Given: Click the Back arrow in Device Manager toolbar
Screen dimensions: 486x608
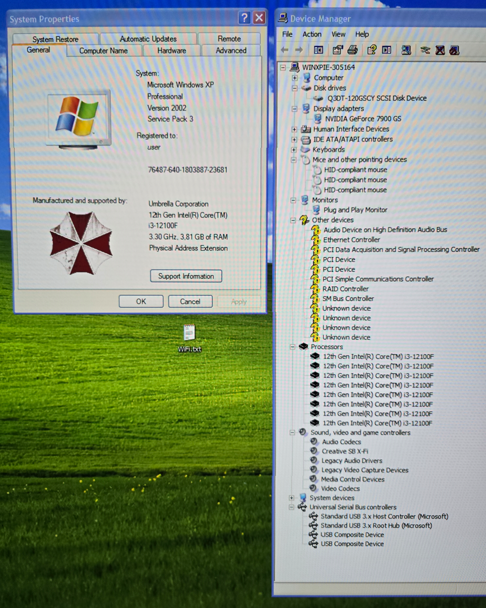Looking at the screenshot, I should pos(285,50).
